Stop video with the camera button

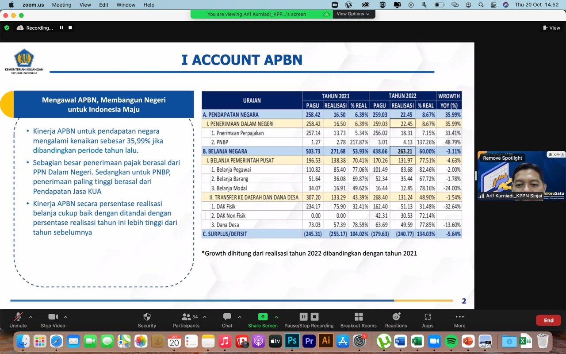point(53,317)
